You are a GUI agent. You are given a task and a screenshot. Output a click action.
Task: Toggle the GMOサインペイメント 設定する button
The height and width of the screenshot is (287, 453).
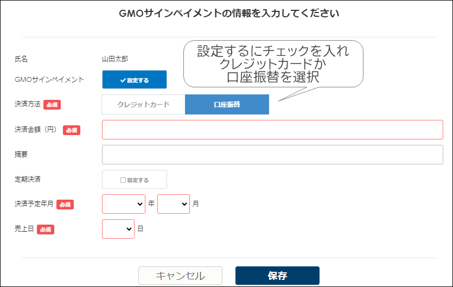point(135,80)
